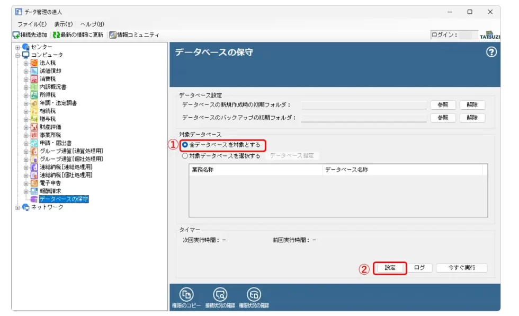Expand the センター tree node
519x316 pixels.
17,47
